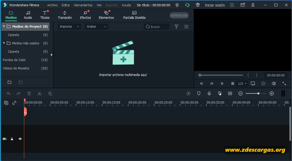Open the Ayuda menu
The width and height of the screenshot is (292, 161).
126,5
